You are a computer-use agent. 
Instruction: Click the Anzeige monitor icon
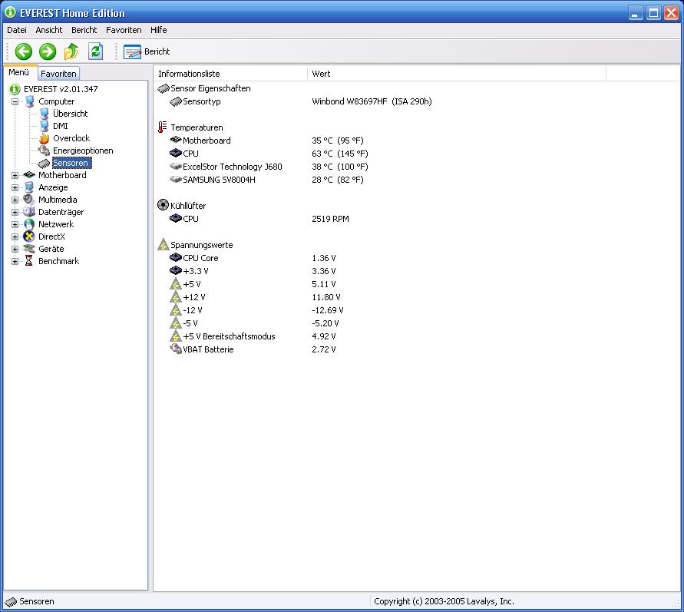[x=29, y=187]
